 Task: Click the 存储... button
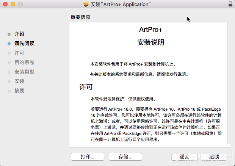(x=125, y=157)
